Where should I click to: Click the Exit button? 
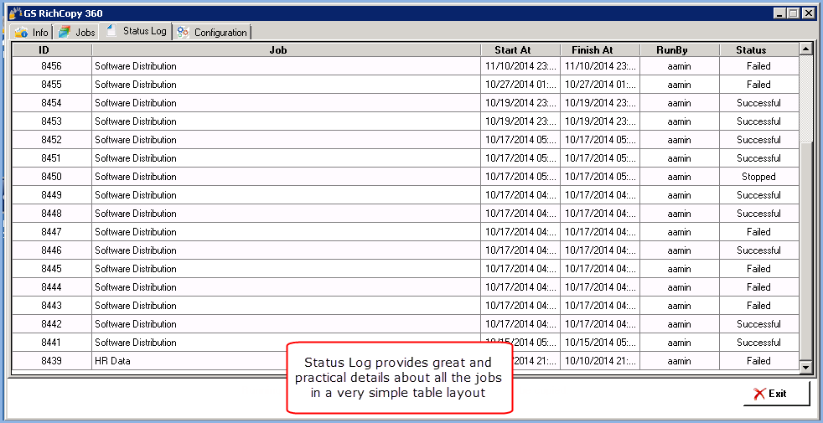(x=776, y=394)
